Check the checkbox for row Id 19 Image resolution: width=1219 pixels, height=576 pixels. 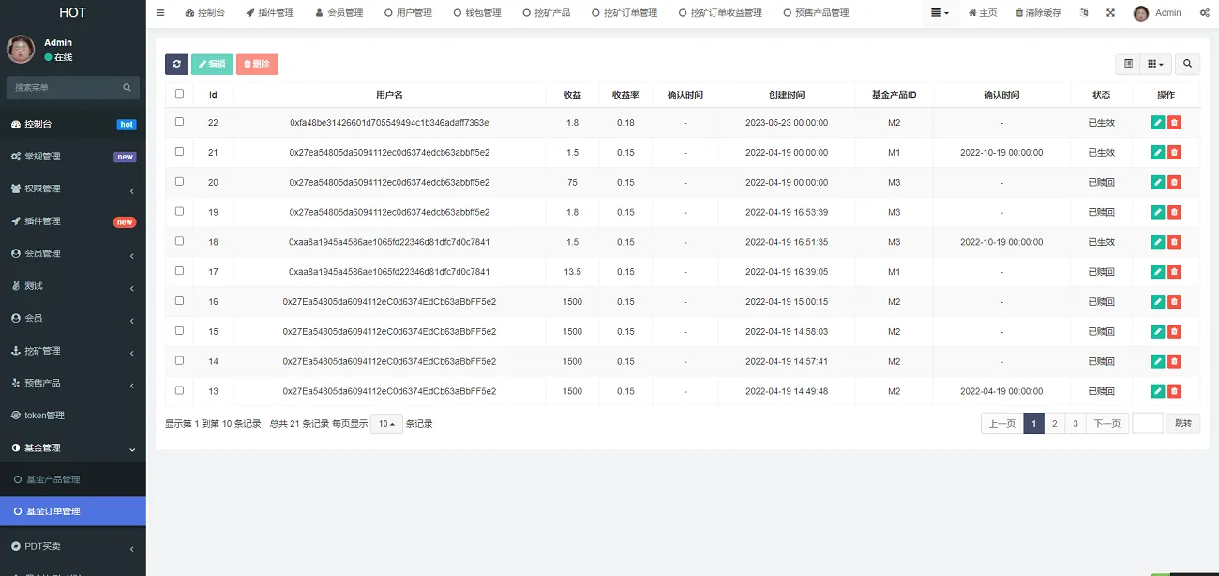click(178, 211)
